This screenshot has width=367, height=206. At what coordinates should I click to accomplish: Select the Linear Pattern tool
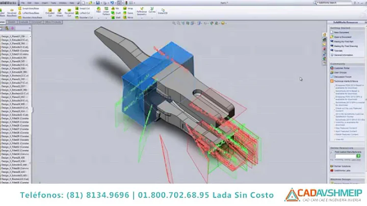(106, 11)
